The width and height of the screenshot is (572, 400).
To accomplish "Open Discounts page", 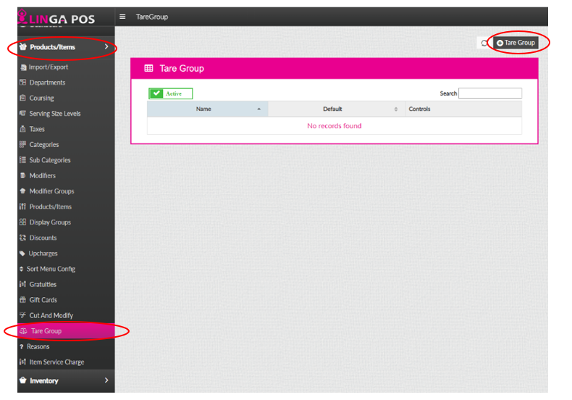I will point(66,238).
